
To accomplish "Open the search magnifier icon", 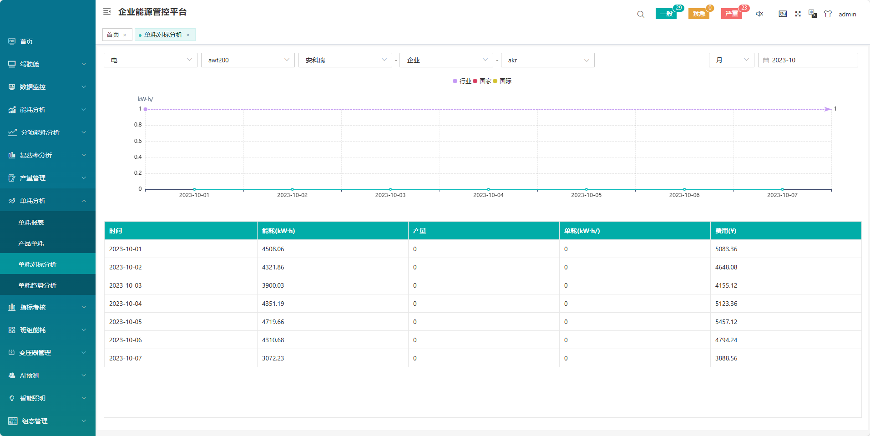I will click(x=641, y=14).
